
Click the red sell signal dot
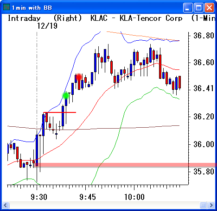[x=79, y=77]
